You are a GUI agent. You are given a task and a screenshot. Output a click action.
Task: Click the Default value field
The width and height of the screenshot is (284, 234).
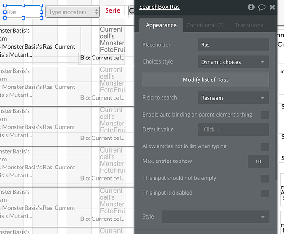pos(233,130)
